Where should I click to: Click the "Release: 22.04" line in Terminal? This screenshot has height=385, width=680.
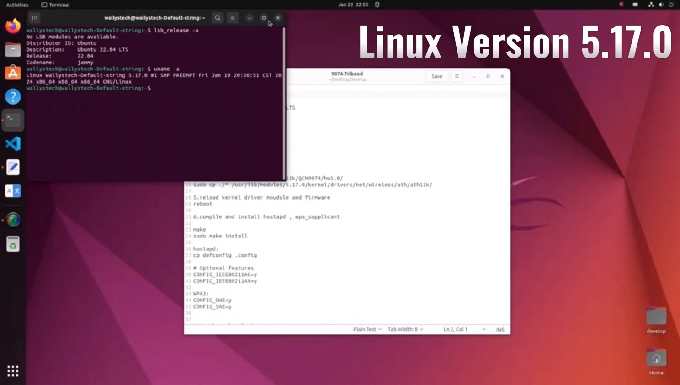coord(60,56)
